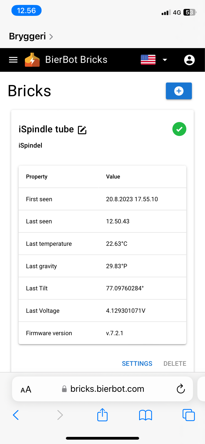Image resolution: width=205 pixels, height=444 pixels.
Task: Open the hamburger navigation menu
Action: click(x=13, y=60)
